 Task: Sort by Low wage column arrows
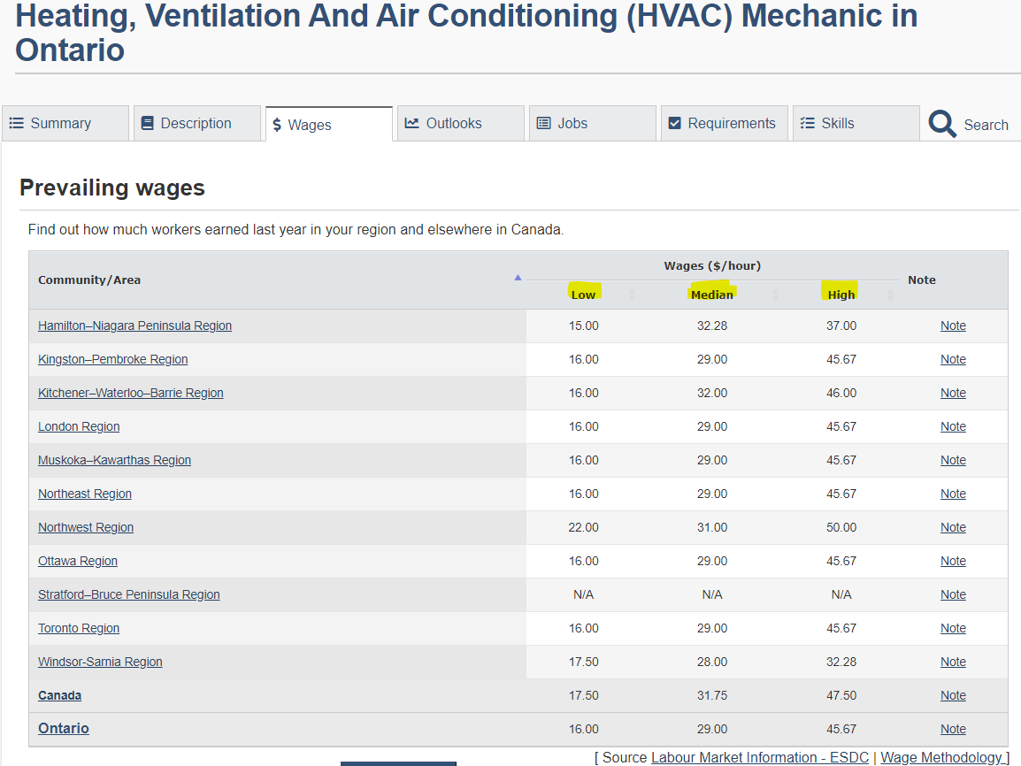(x=632, y=295)
